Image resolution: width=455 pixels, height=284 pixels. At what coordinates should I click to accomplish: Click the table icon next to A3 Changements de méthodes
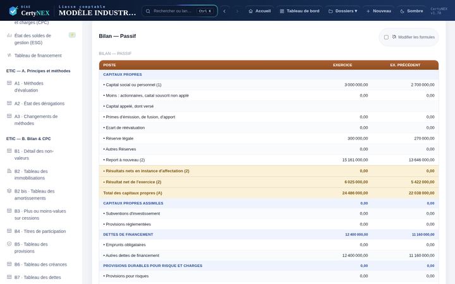coord(9,116)
